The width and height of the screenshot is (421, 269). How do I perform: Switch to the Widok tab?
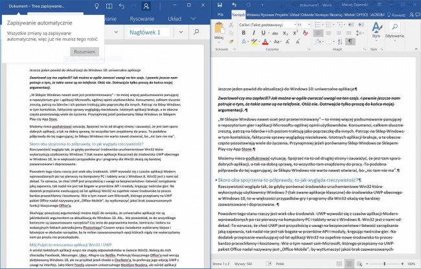[349, 15]
